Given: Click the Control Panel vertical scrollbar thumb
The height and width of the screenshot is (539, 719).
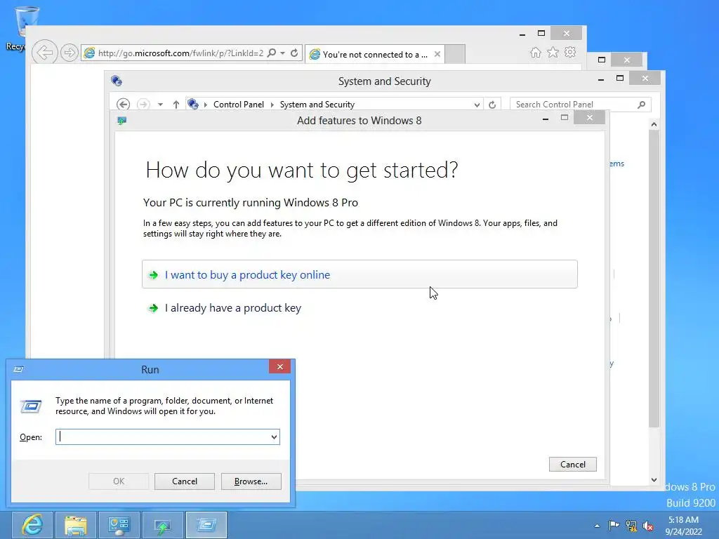Looking at the screenshot, I should pos(654,279).
